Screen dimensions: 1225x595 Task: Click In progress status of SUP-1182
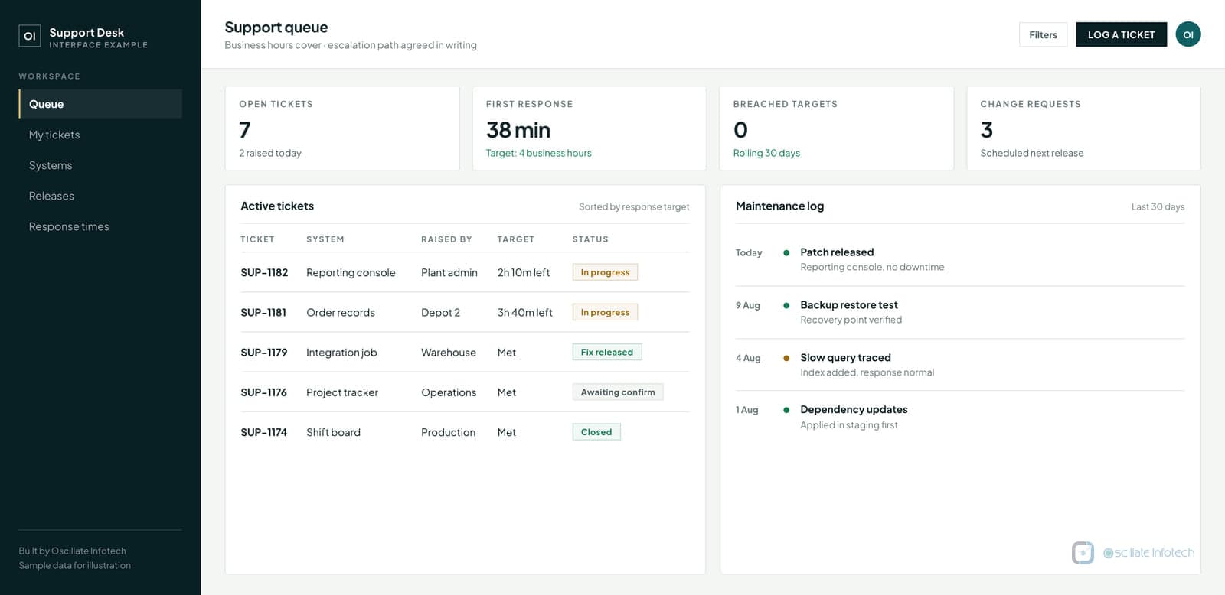(x=605, y=272)
